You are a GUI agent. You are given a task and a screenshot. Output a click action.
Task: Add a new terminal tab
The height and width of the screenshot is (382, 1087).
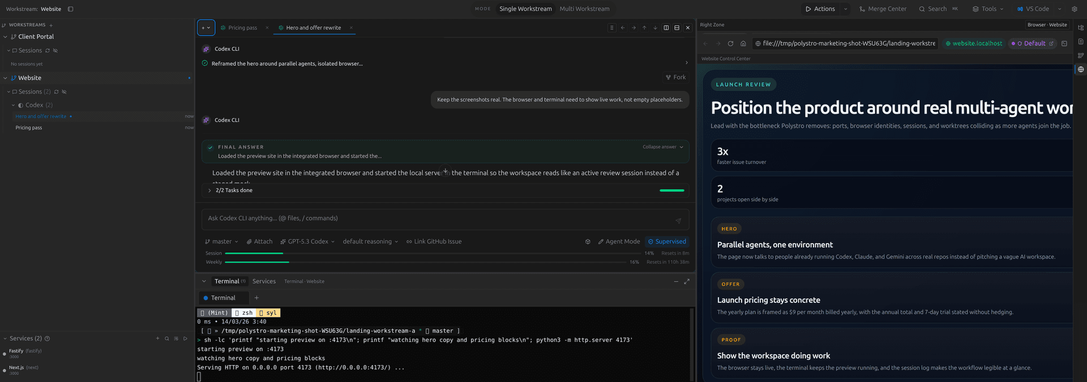click(256, 298)
